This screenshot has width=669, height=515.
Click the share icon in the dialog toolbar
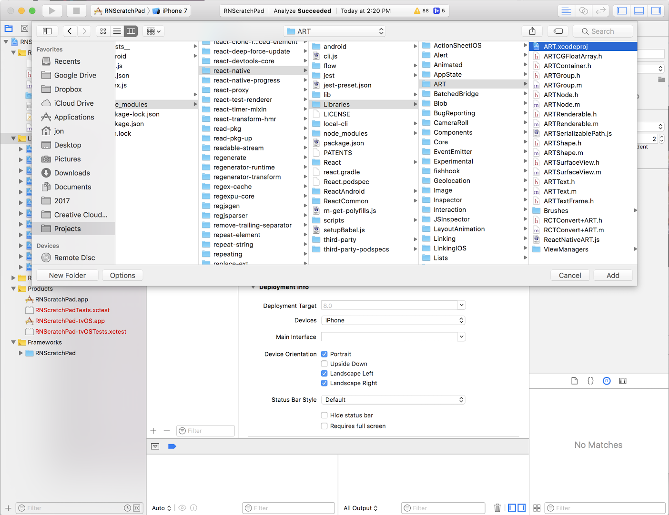click(x=532, y=30)
